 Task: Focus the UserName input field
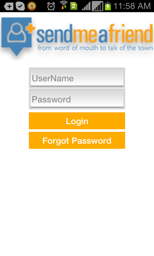click(77, 78)
